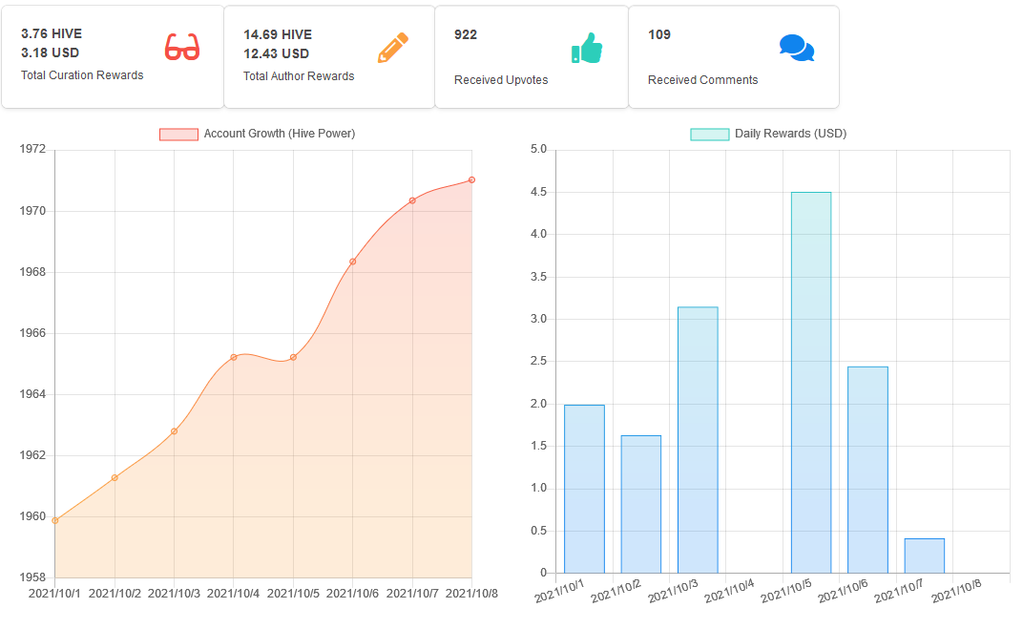Click the 922 upvotes count
This screenshot has height=629, width=1023.
466,34
